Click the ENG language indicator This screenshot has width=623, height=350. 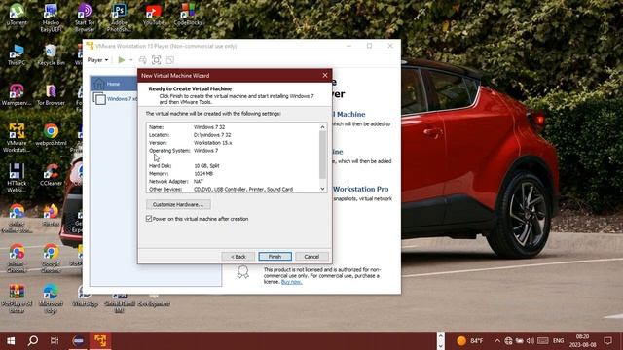pyautogui.click(x=558, y=341)
